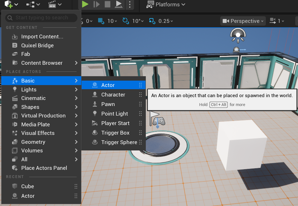The image size is (298, 206).
Task: Click the drag handle beside Pawn
Action: click(x=140, y=104)
